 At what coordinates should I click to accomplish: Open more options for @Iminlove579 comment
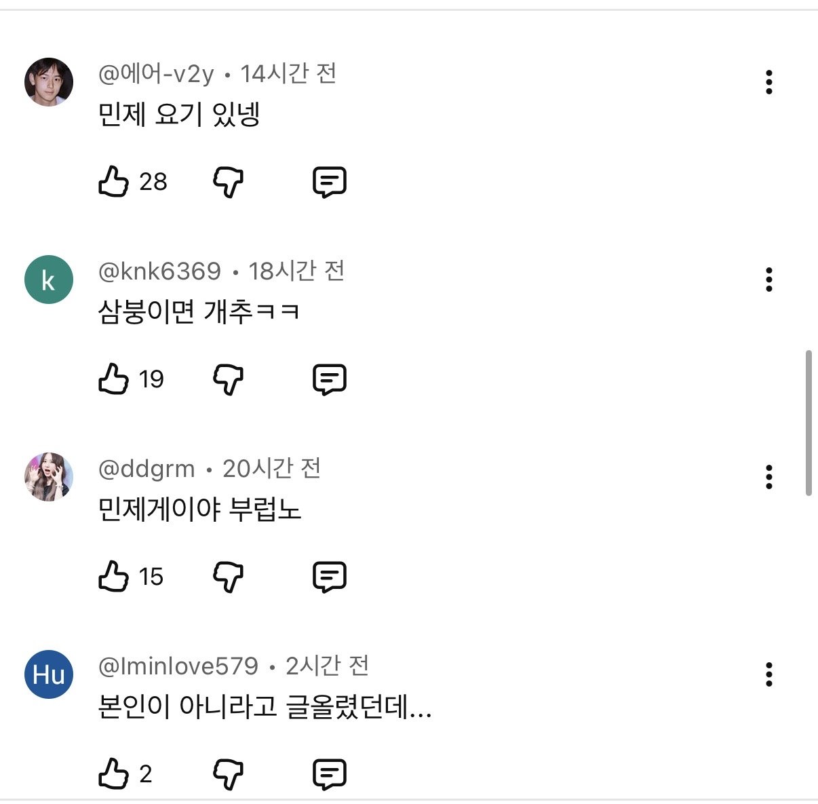[768, 674]
